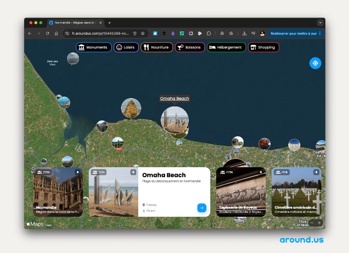Screen dimensions: 349x253
Task: Open the site information icon
Action: [67, 33]
